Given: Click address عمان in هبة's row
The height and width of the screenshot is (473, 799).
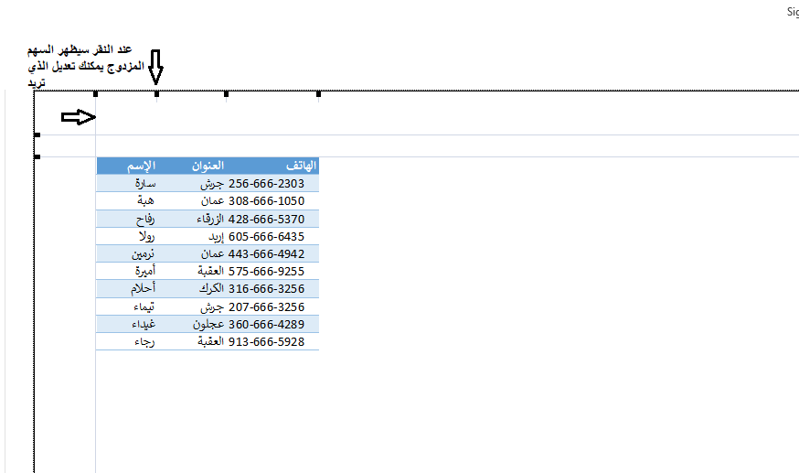Looking at the screenshot, I should pos(212,201).
